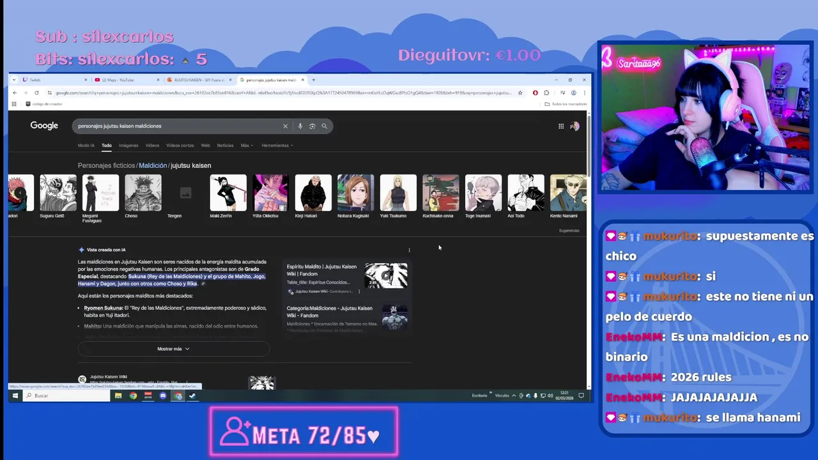Open Todos los marcadores folder
This screenshot has height=460, width=818.
tap(566, 103)
